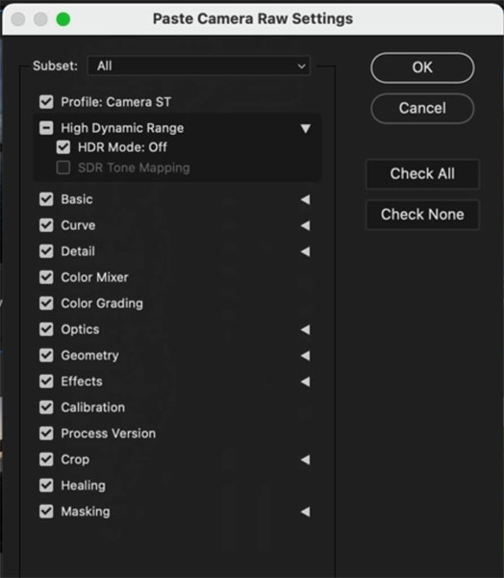Image resolution: width=504 pixels, height=578 pixels.
Task: Expand the Basic settings arrow
Action: coord(305,199)
